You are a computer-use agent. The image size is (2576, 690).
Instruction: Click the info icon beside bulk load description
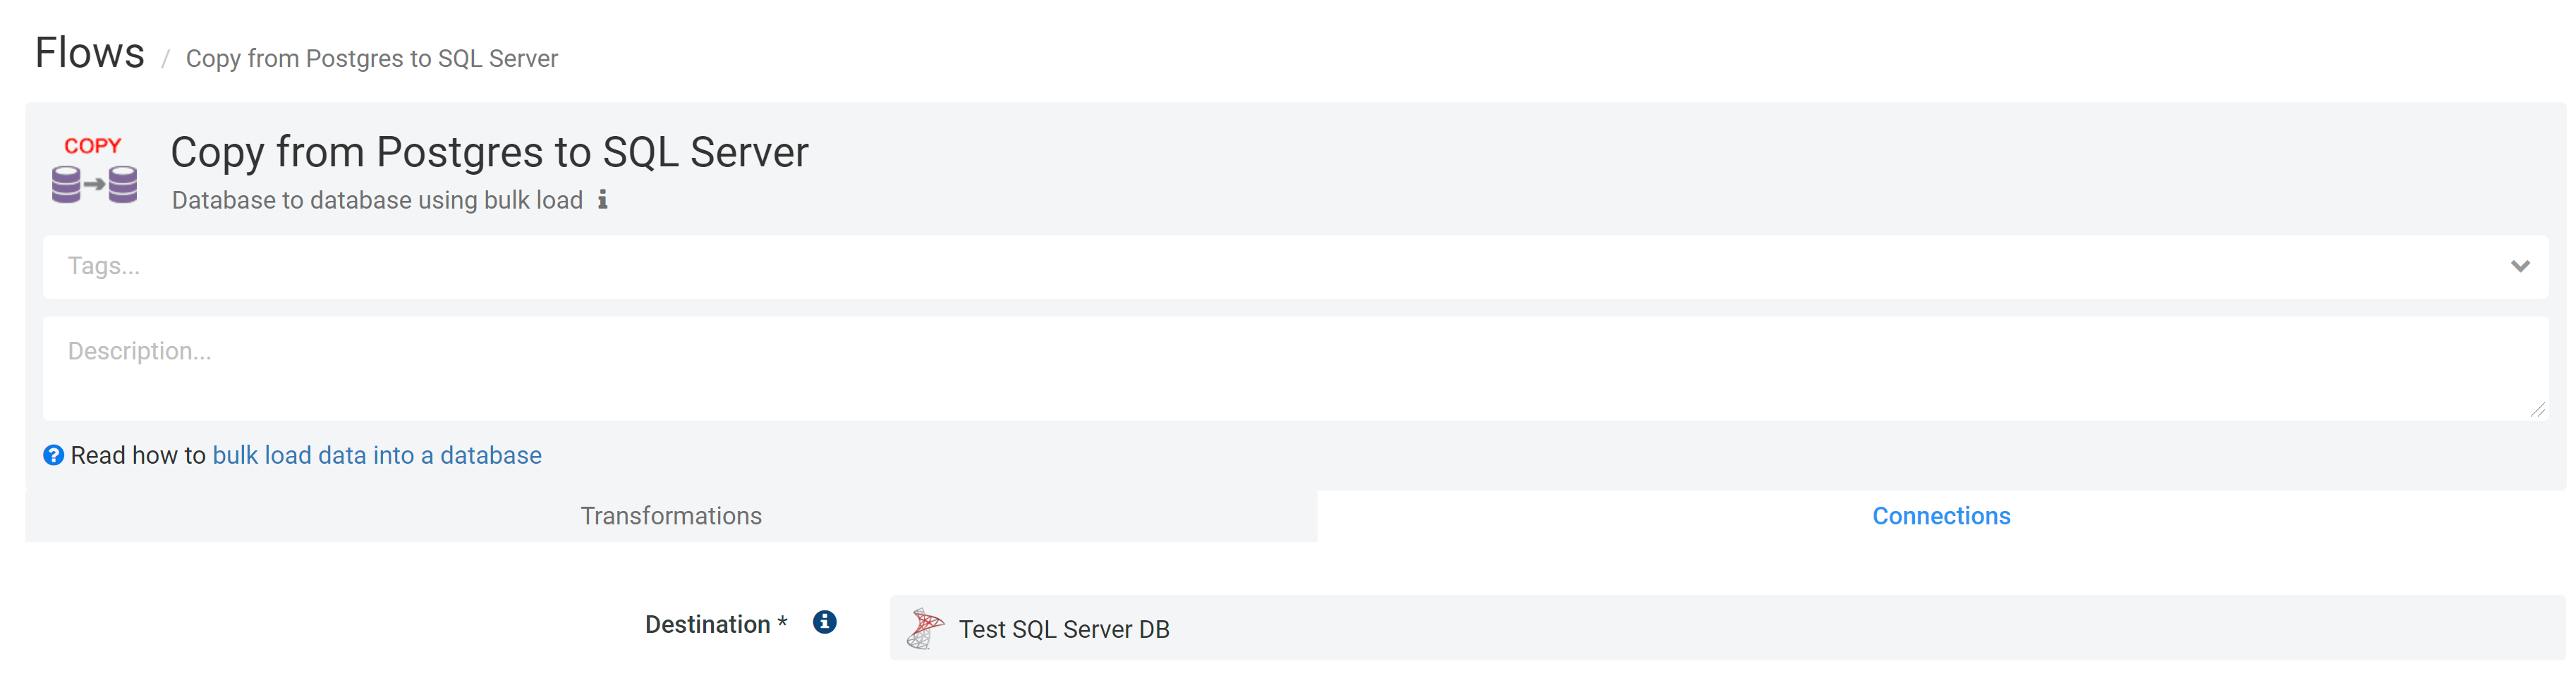coord(602,201)
